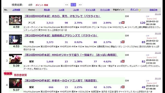Open the 301100 link in row 1
The height and width of the screenshot is (93, 165).
coord(158,14)
